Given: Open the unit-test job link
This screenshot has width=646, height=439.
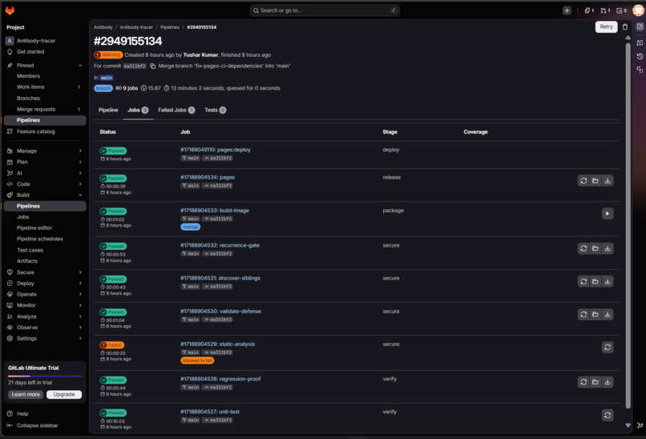Looking at the screenshot, I should (x=210, y=412).
